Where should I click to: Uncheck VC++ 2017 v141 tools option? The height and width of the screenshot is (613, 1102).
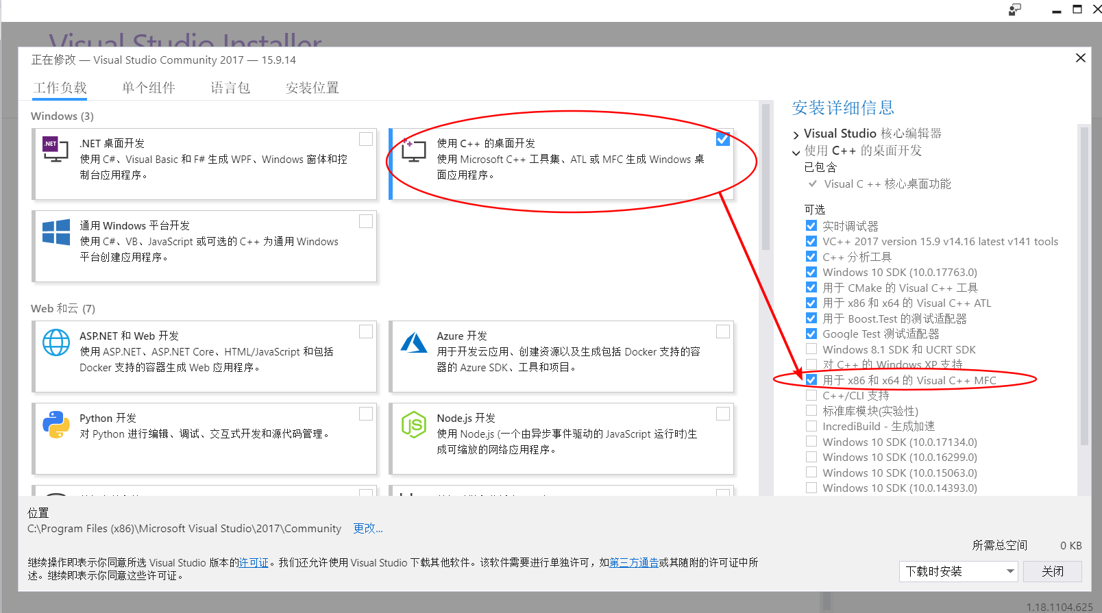pos(811,241)
